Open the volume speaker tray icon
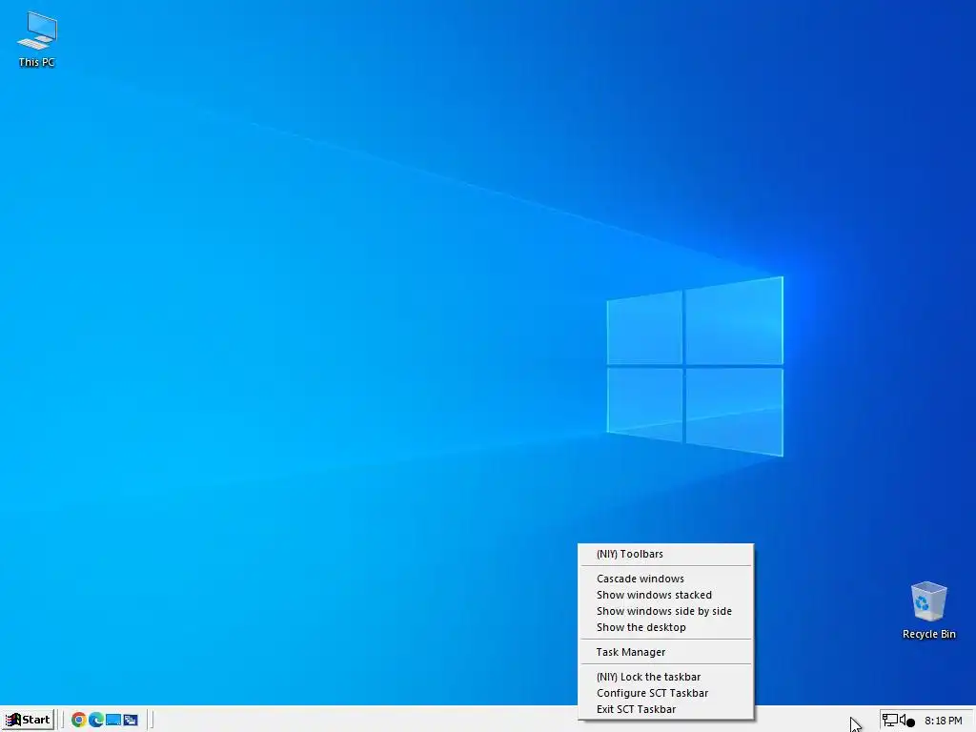Image resolution: width=976 pixels, height=732 pixels. (903, 721)
